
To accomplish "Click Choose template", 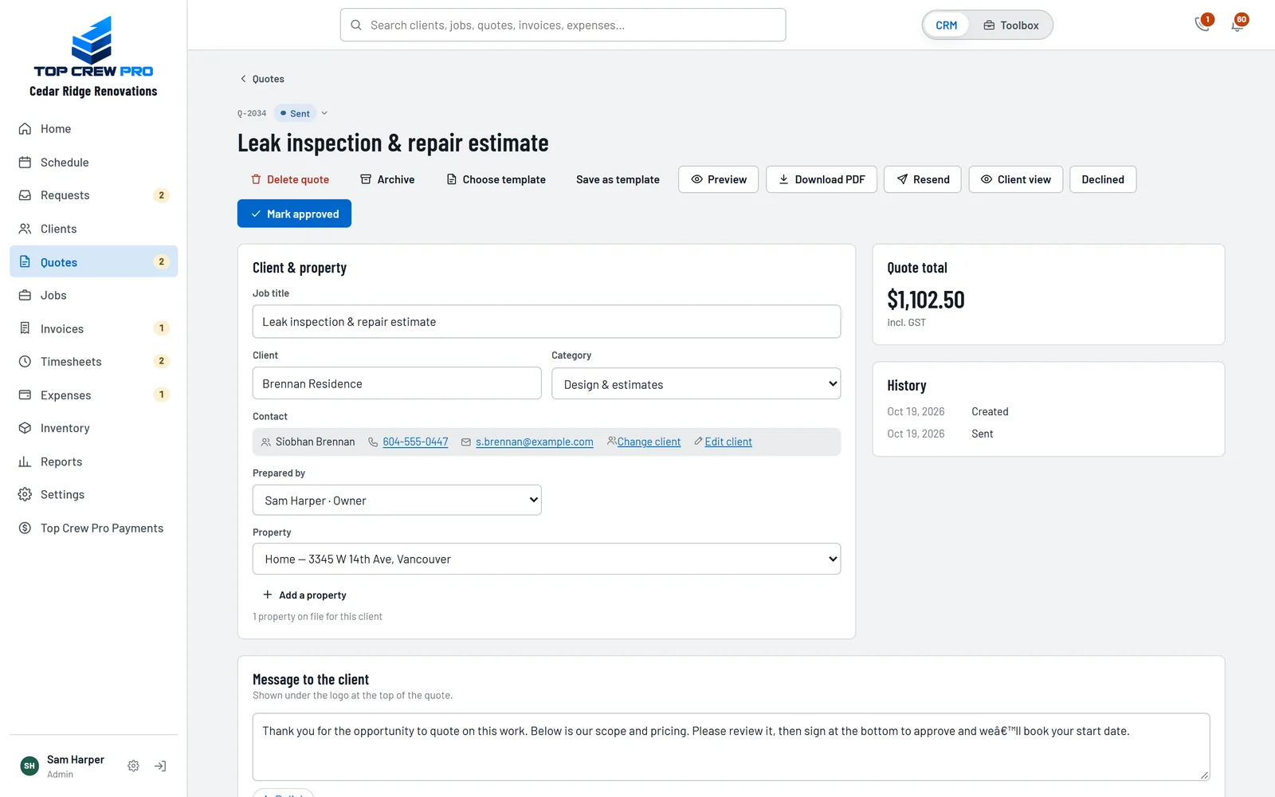I will pyautogui.click(x=496, y=179).
